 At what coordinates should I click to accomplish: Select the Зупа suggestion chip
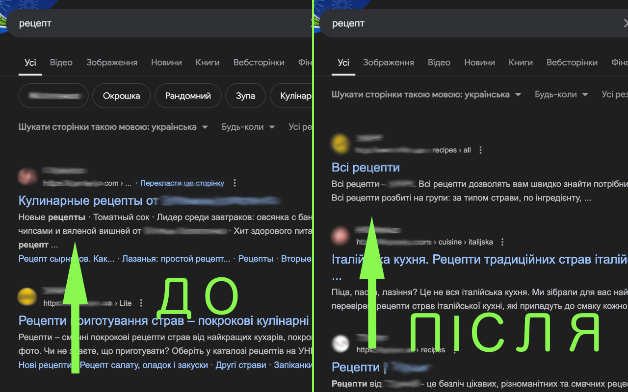click(x=245, y=96)
